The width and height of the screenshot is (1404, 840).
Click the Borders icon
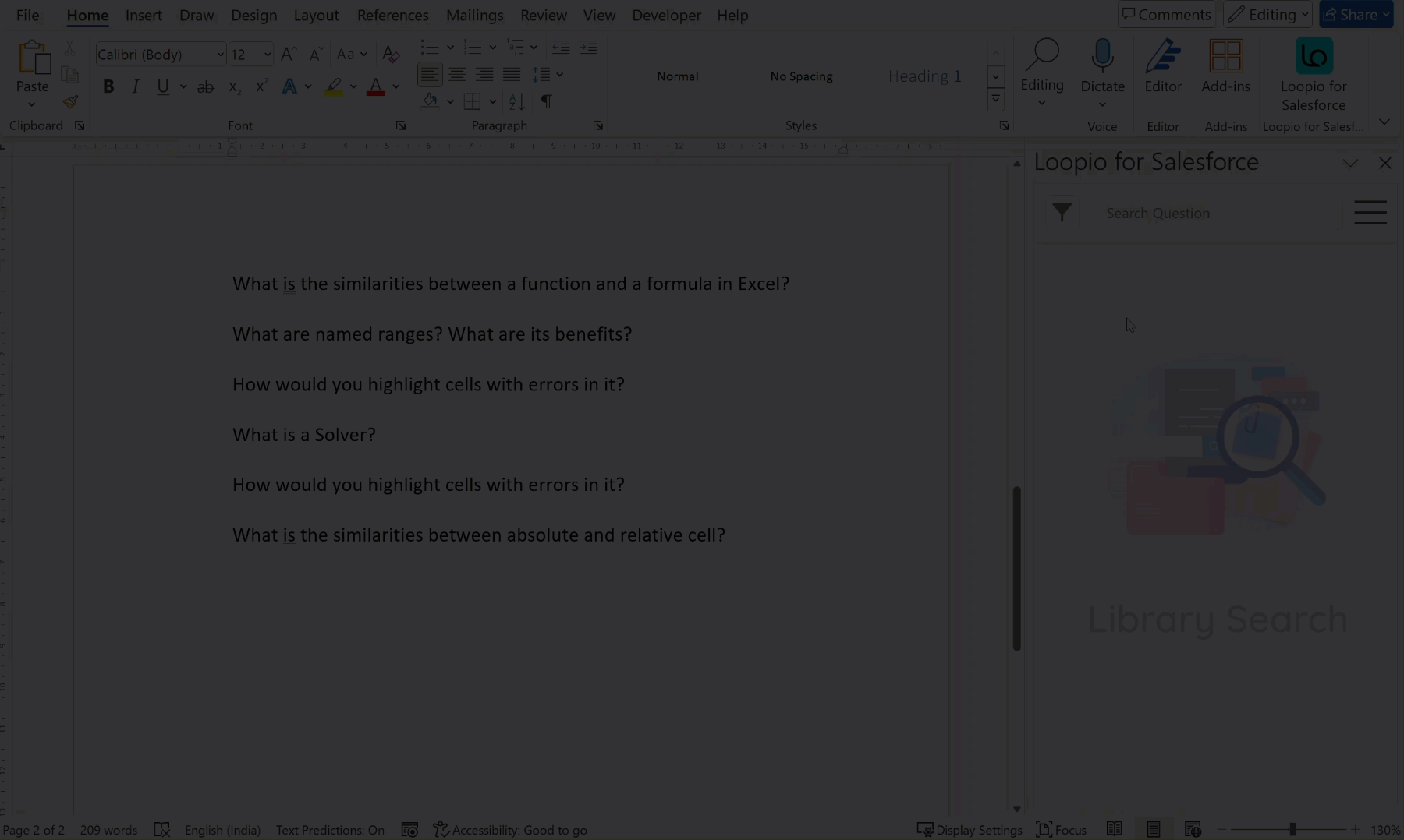(472, 101)
